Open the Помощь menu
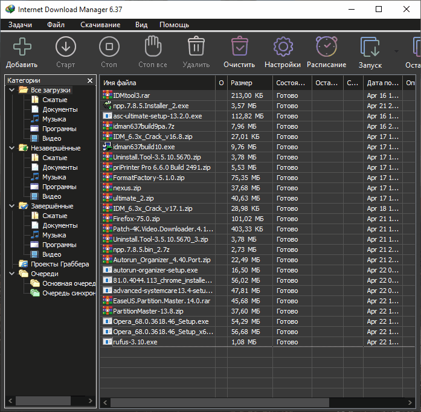 (174, 25)
